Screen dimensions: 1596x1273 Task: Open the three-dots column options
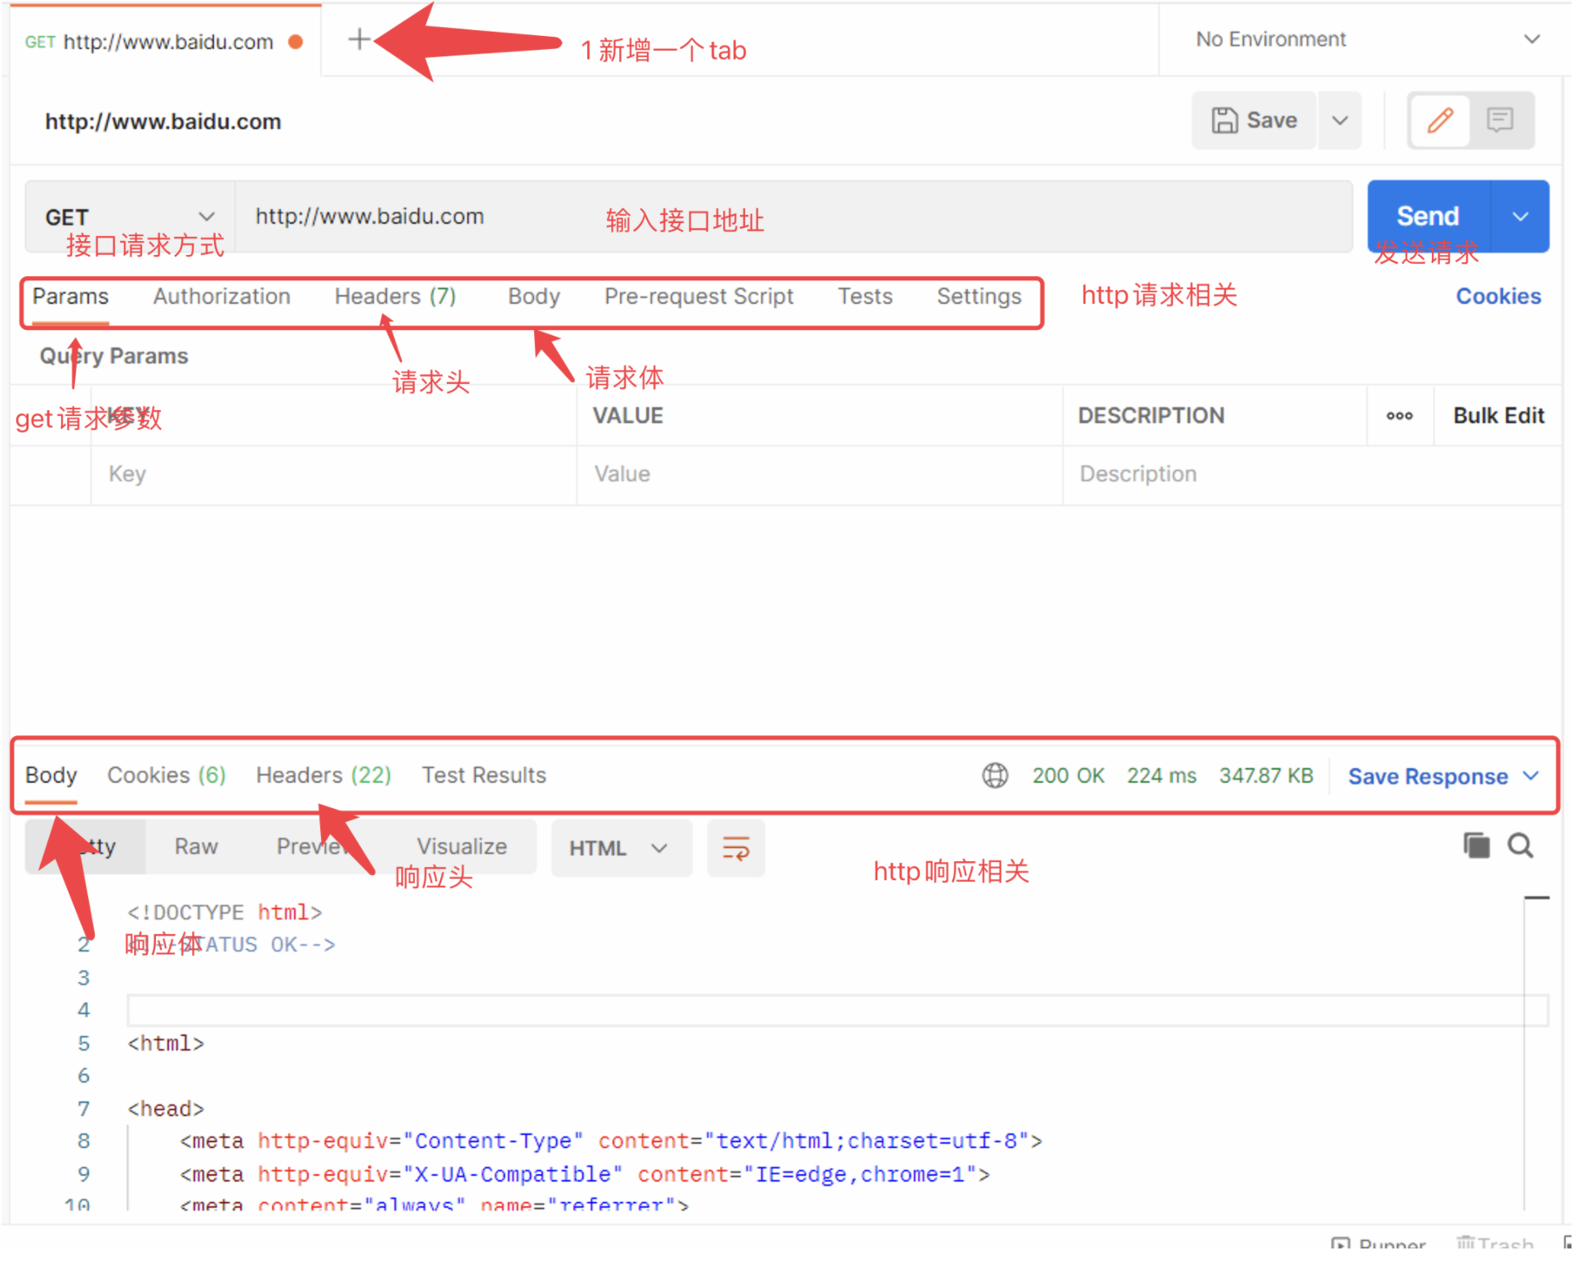click(1399, 416)
